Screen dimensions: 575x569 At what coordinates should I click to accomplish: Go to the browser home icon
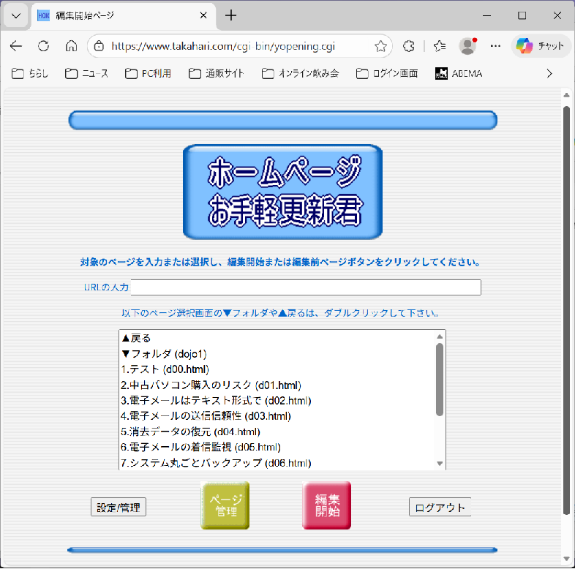pos(71,45)
